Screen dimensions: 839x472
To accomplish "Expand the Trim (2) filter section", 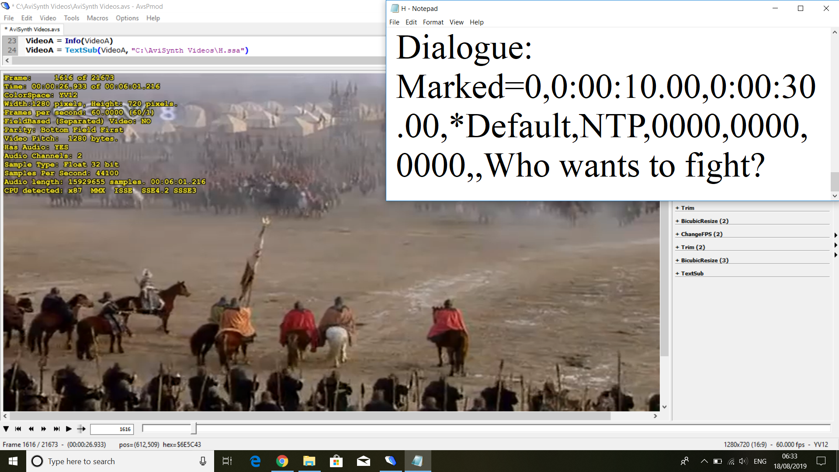I will point(693,247).
